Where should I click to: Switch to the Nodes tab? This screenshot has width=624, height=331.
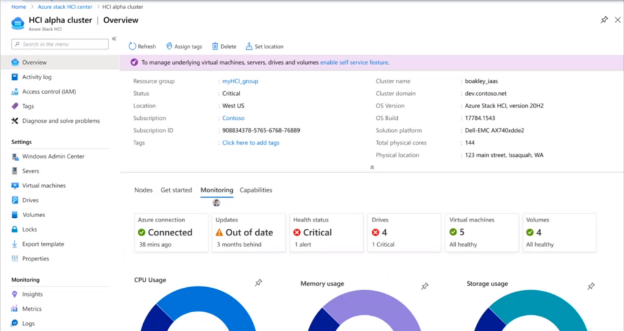pos(143,190)
